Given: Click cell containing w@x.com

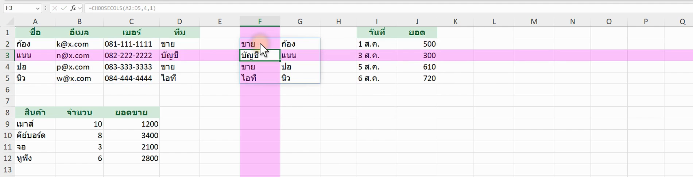Looking at the screenshot, I should click(x=79, y=78).
